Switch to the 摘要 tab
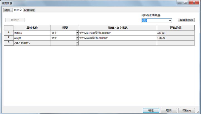Screen dimensions: 201x114 tap(7, 10)
